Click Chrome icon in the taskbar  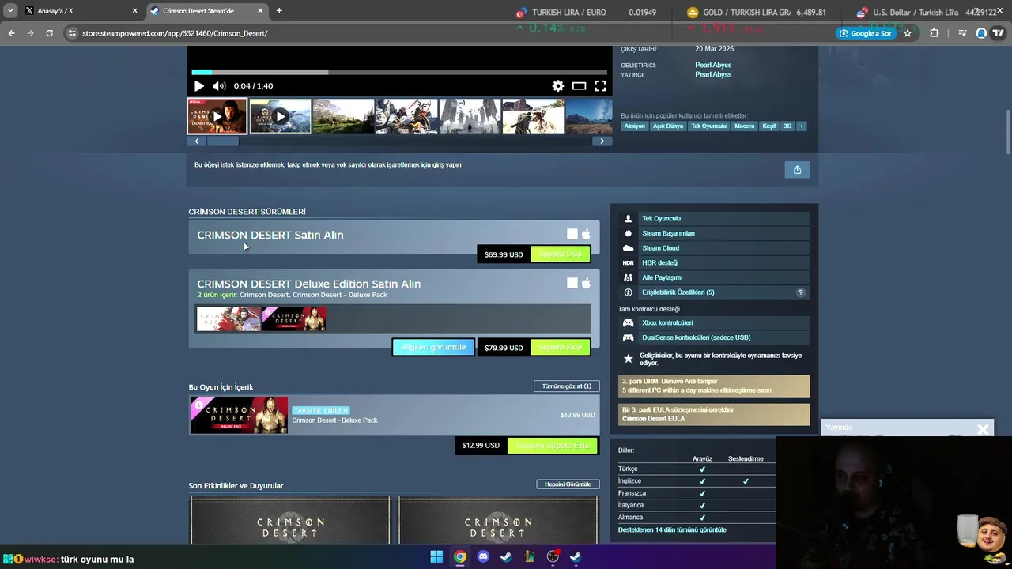(460, 556)
